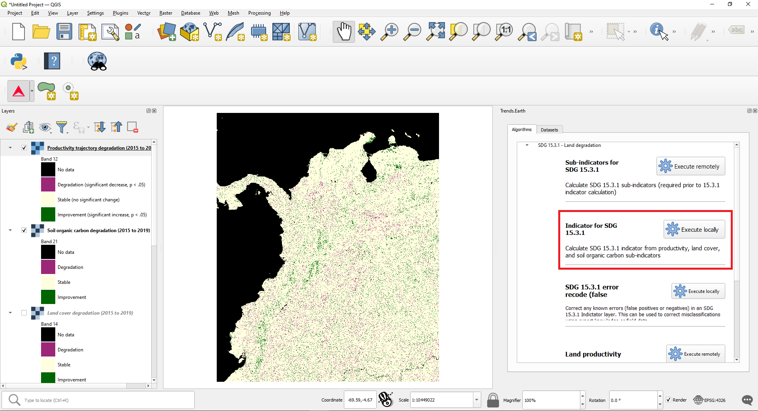Screen dimensions: 758x411
Task: Click the purple Degradation swatch under Band 21
Action: (x=48, y=267)
